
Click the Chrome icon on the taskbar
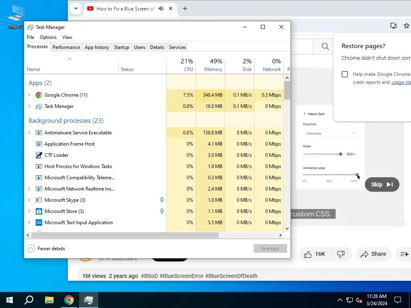coord(69,300)
